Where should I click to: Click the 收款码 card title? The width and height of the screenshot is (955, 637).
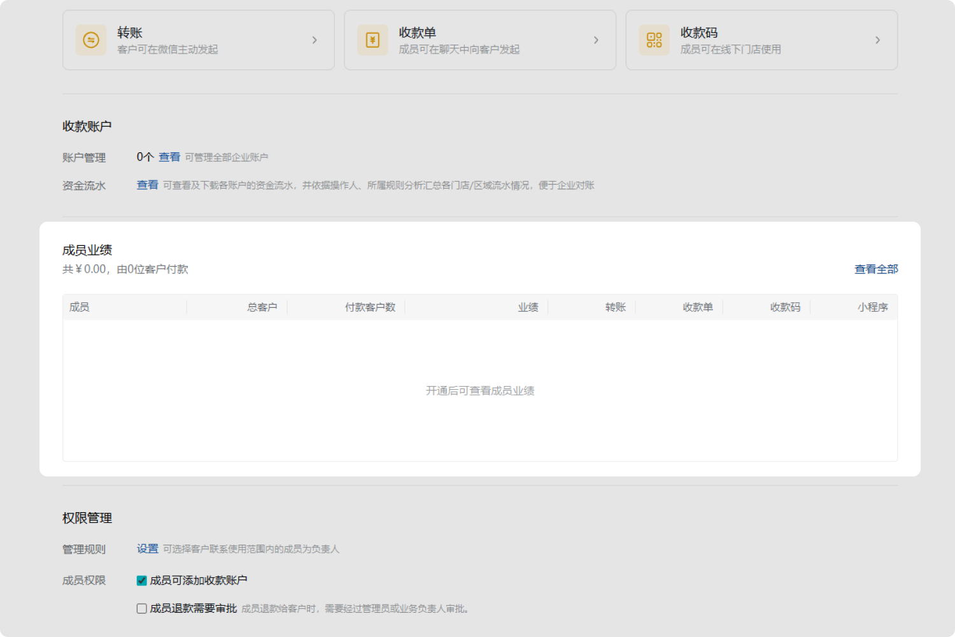click(699, 32)
